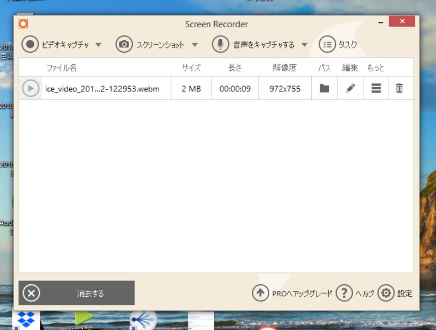
Task: Open the recorded video's folder via パス icon
Action: [x=324, y=88]
